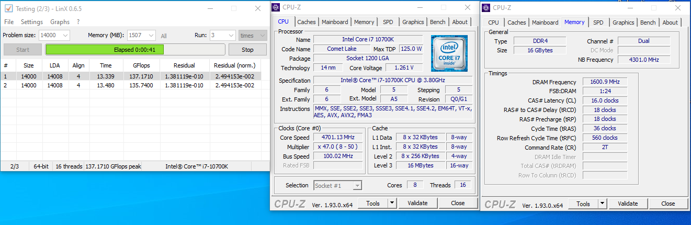This screenshot has width=691, height=225.
Task: Click the DRAM Frequency 1600.9 MHz value
Action: click(x=605, y=82)
